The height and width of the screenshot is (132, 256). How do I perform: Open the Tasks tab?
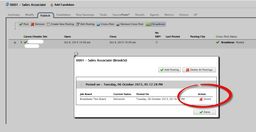[103, 15]
